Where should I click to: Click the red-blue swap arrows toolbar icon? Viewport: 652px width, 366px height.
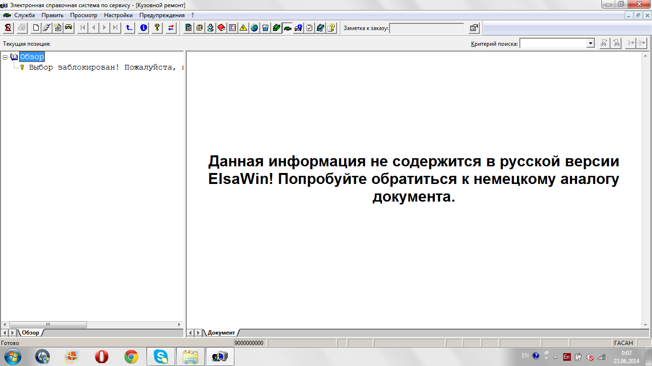170,28
